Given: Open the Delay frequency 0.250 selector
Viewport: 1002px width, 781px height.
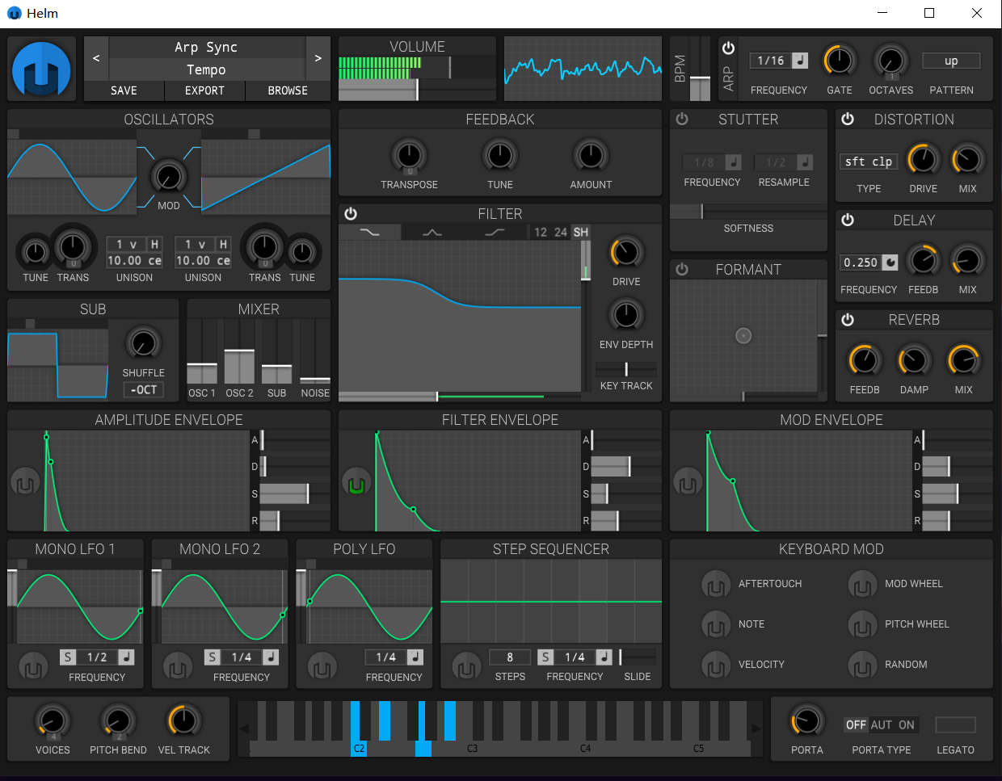Looking at the screenshot, I should coord(861,262).
